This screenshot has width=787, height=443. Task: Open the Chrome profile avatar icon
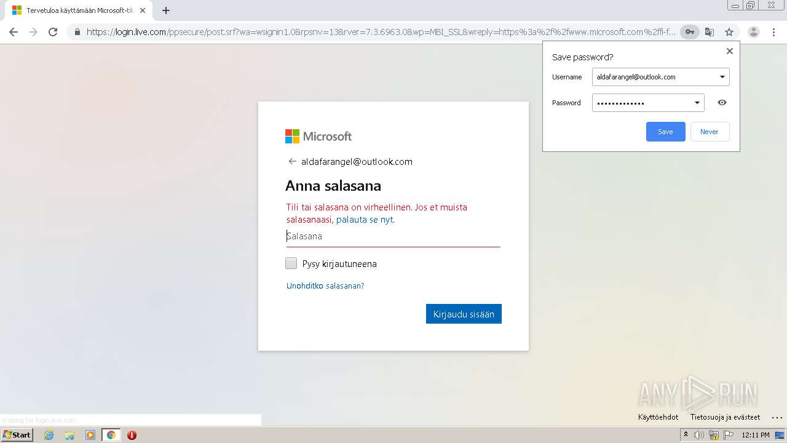tap(754, 32)
